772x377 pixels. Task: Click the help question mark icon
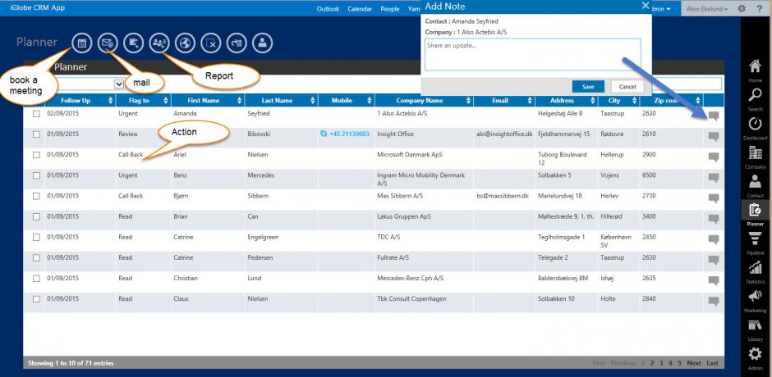[x=759, y=8]
